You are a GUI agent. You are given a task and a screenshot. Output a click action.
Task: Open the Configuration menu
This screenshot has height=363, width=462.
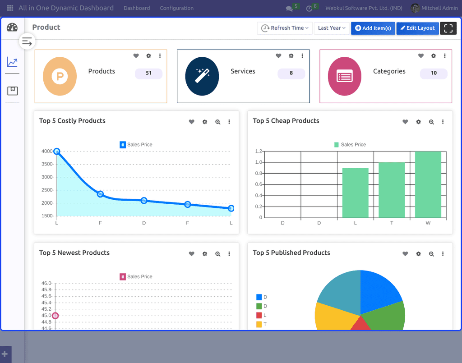point(176,8)
